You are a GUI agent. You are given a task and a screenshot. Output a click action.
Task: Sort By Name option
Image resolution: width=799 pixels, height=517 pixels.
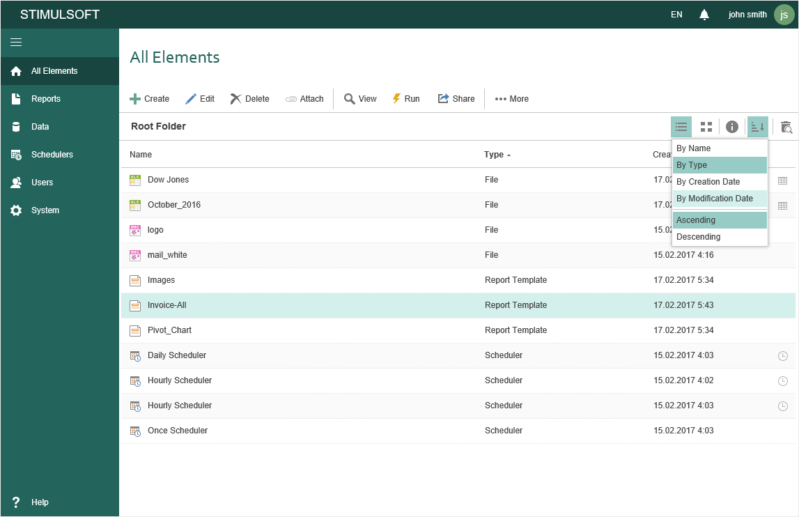click(x=720, y=148)
